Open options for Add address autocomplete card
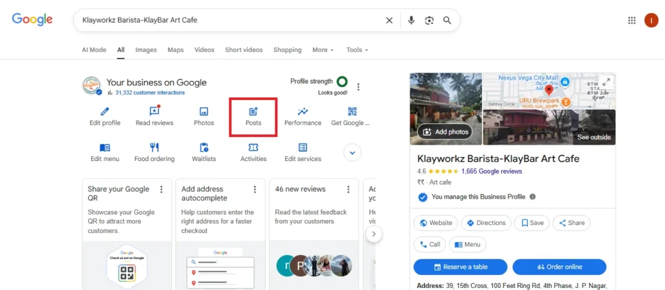This screenshot has width=665, height=290. click(x=255, y=189)
